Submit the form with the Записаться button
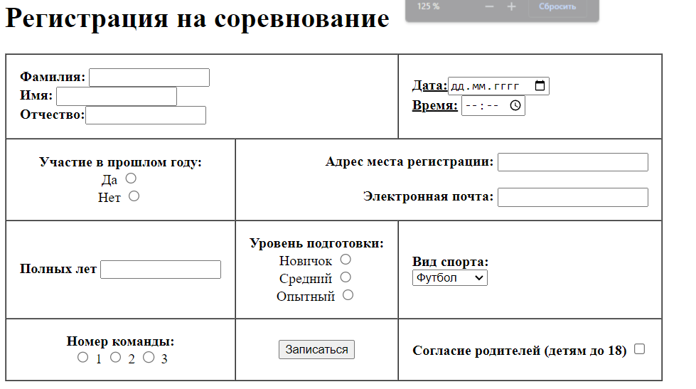Screen dimensions: 696x389 pyautogui.click(x=316, y=350)
